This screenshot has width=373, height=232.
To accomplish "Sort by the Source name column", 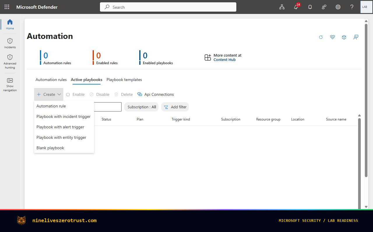I will click(336, 119).
